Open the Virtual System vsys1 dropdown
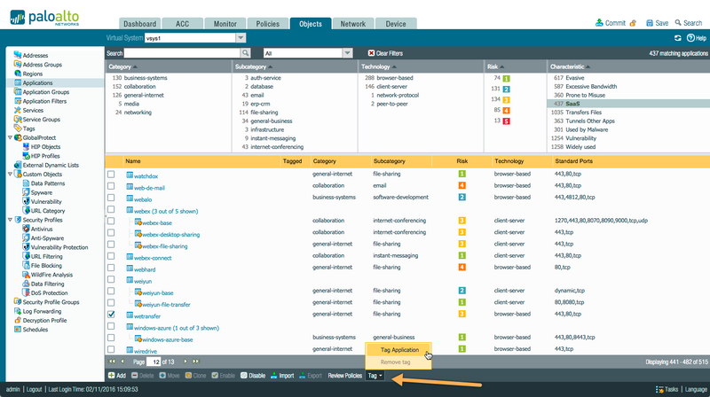 [x=241, y=38]
